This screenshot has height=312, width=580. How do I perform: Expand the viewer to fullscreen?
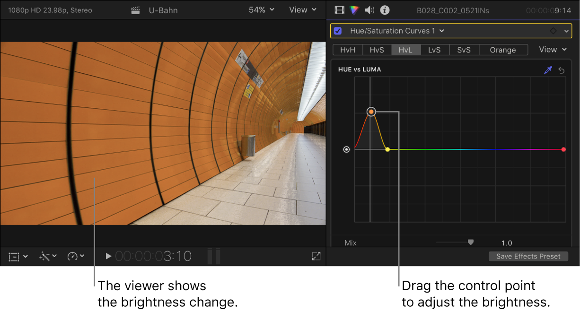pyautogui.click(x=316, y=256)
